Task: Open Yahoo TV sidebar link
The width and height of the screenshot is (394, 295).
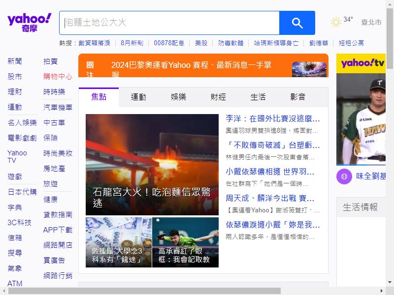Action: pos(17,157)
